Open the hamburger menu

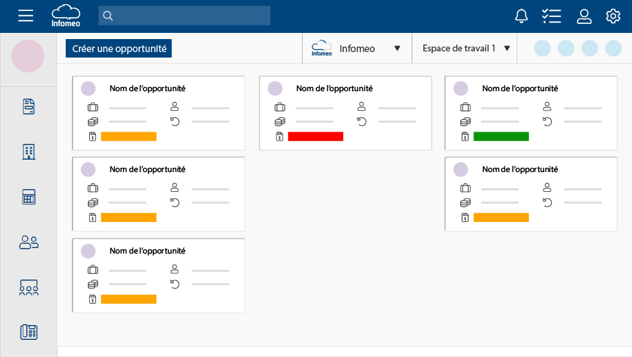pos(25,16)
